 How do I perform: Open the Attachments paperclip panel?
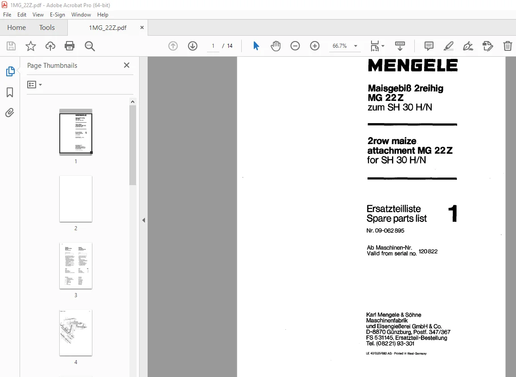click(x=10, y=113)
